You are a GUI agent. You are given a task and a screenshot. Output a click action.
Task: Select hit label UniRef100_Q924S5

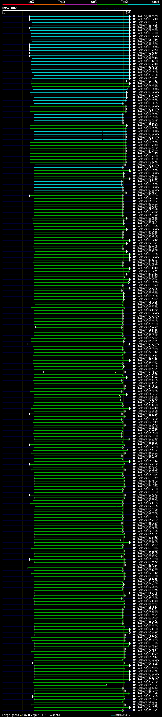click(145, 103)
